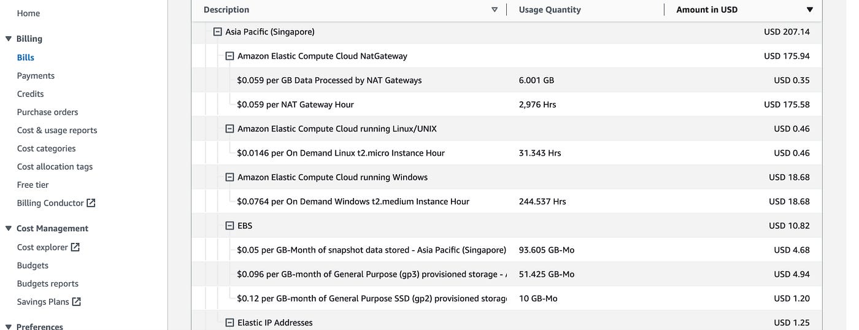Open Cost & usage reports

tap(57, 131)
